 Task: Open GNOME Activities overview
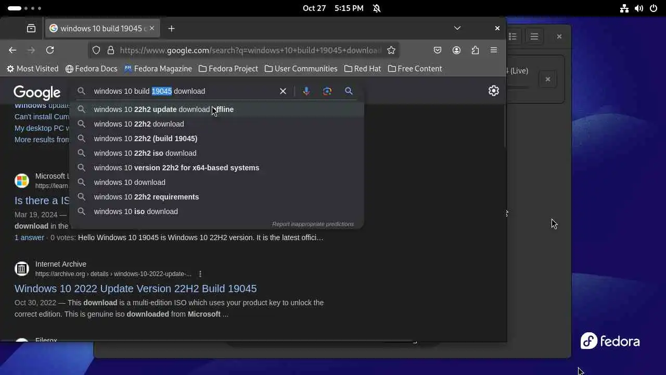pos(24,8)
